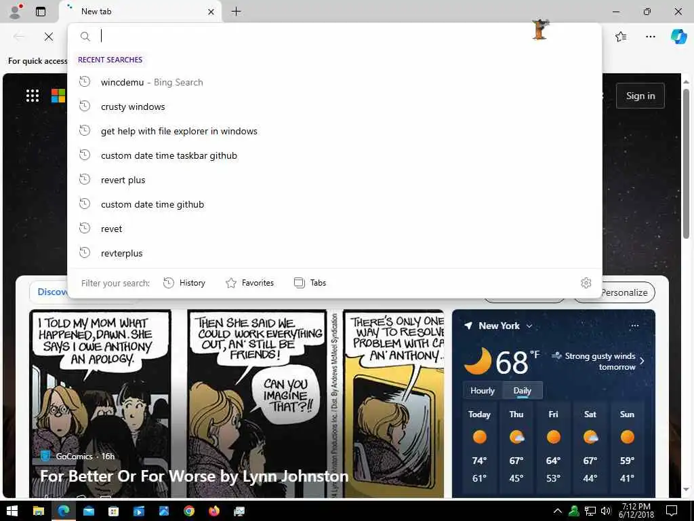The width and height of the screenshot is (694, 521).
Task: Click the Microsoft logo on the page
Action: pos(58,95)
